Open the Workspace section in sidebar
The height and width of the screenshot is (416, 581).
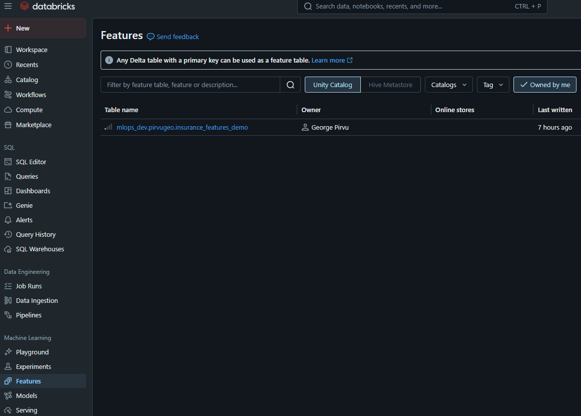[x=32, y=50]
